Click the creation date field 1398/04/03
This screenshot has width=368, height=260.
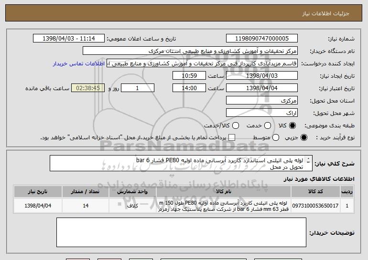pyautogui.click(x=262, y=76)
